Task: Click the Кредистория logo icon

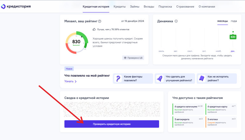Action: tap(4, 6)
